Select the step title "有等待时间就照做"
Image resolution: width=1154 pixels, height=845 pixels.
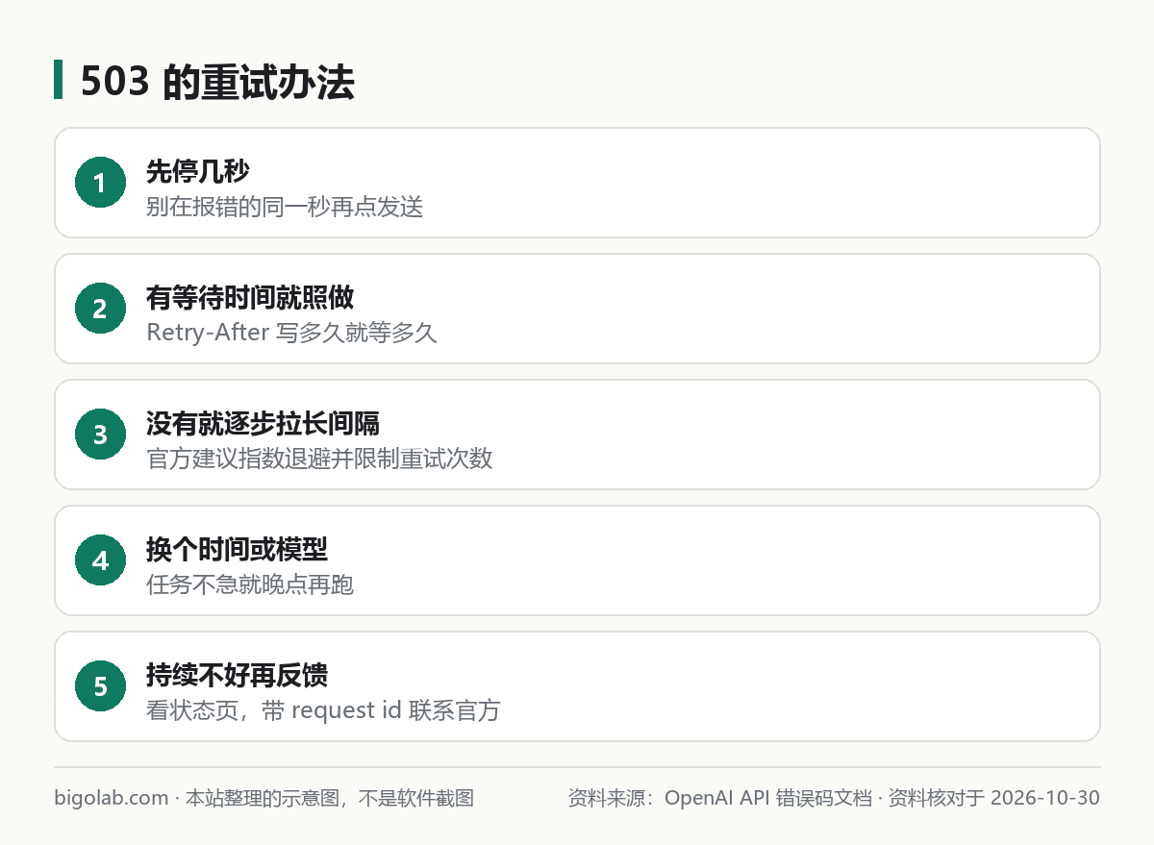250,297
